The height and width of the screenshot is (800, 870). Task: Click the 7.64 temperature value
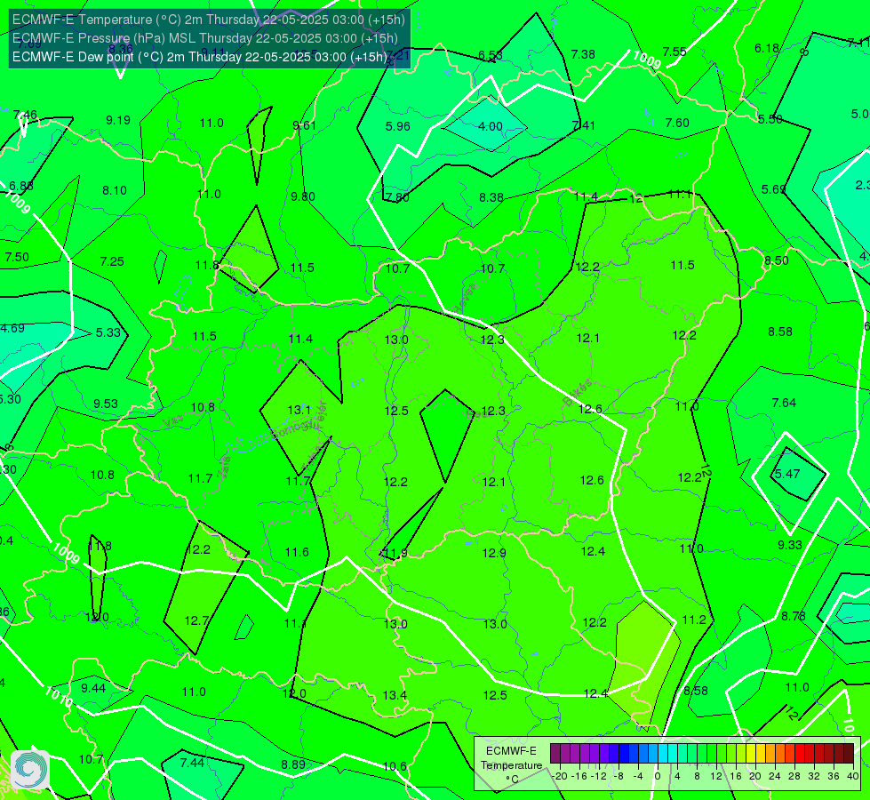pyautogui.click(x=784, y=403)
